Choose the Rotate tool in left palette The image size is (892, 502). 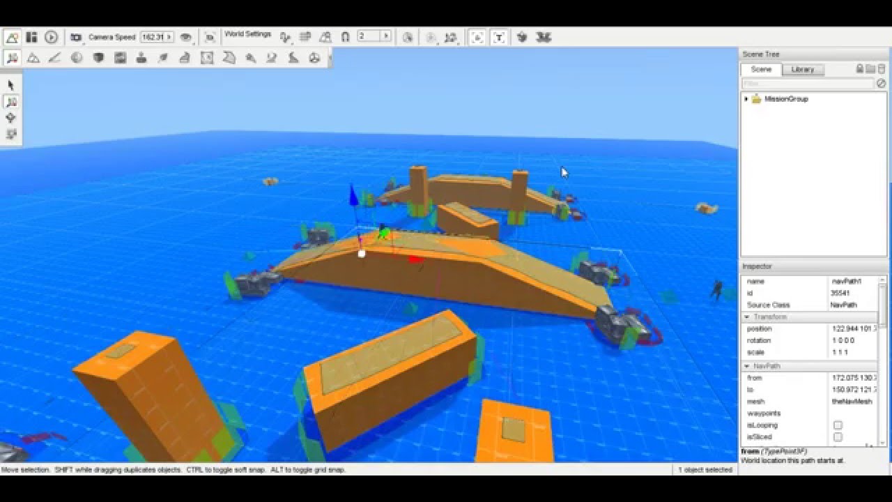(x=10, y=118)
